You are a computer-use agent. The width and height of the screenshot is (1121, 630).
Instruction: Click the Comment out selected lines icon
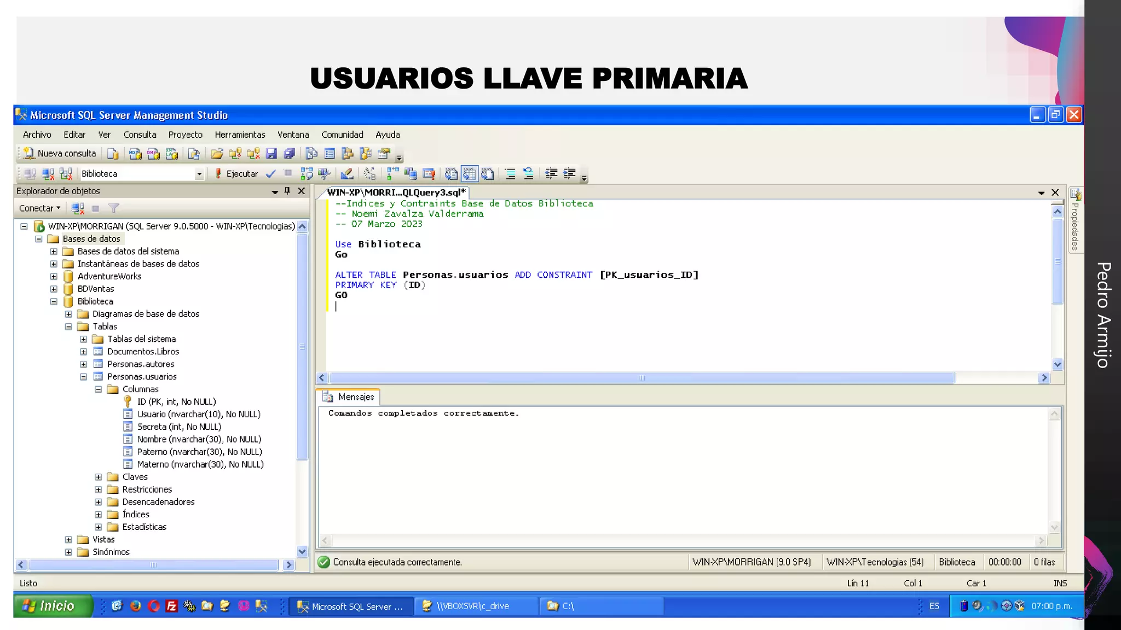(510, 174)
